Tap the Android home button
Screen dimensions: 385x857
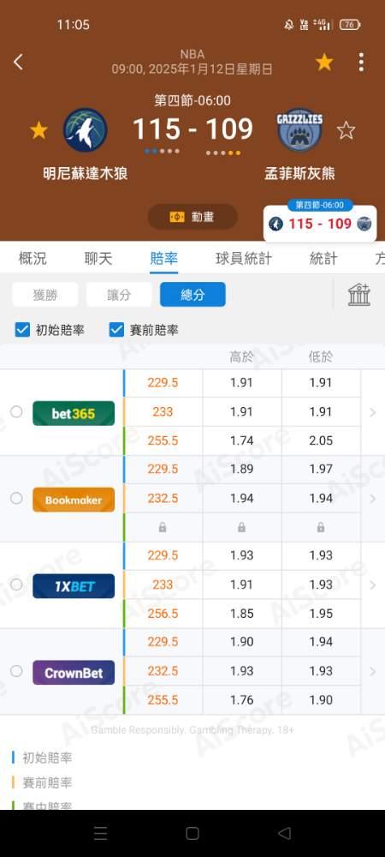click(x=192, y=833)
